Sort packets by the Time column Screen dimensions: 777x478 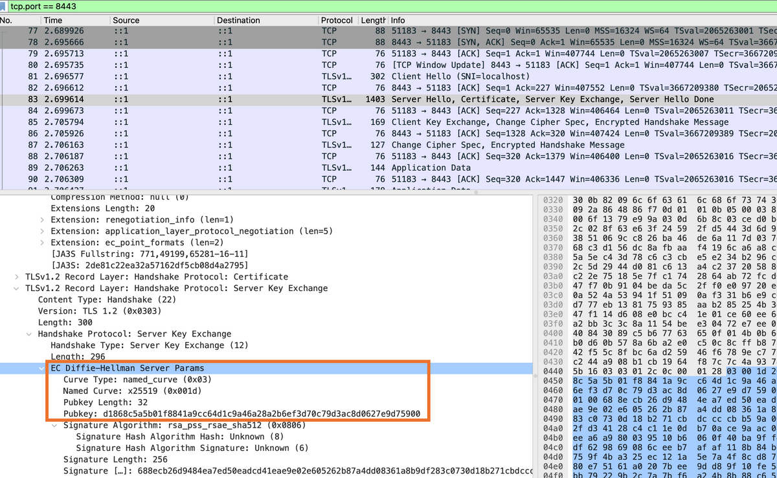[76, 20]
